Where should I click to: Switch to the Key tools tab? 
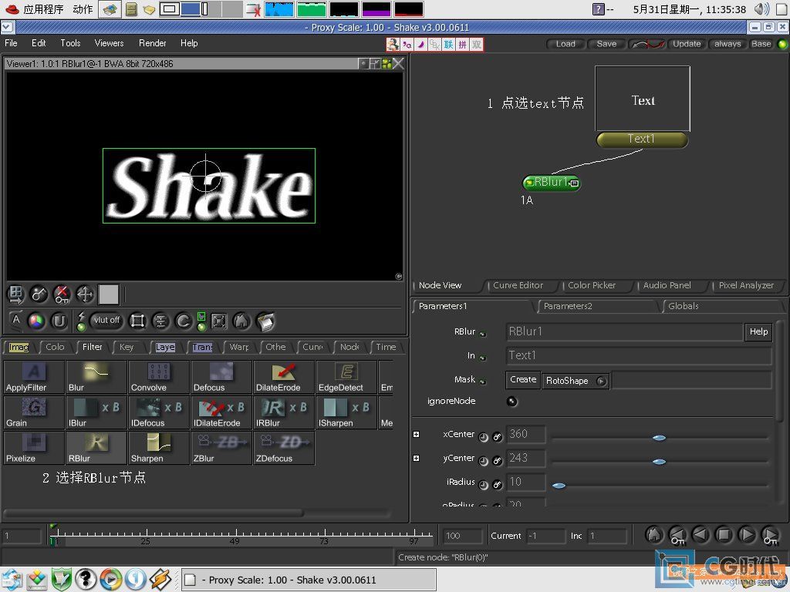coord(127,347)
